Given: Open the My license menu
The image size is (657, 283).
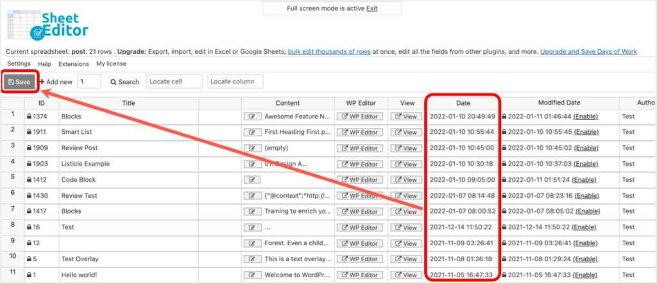Looking at the screenshot, I should (111, 64).
